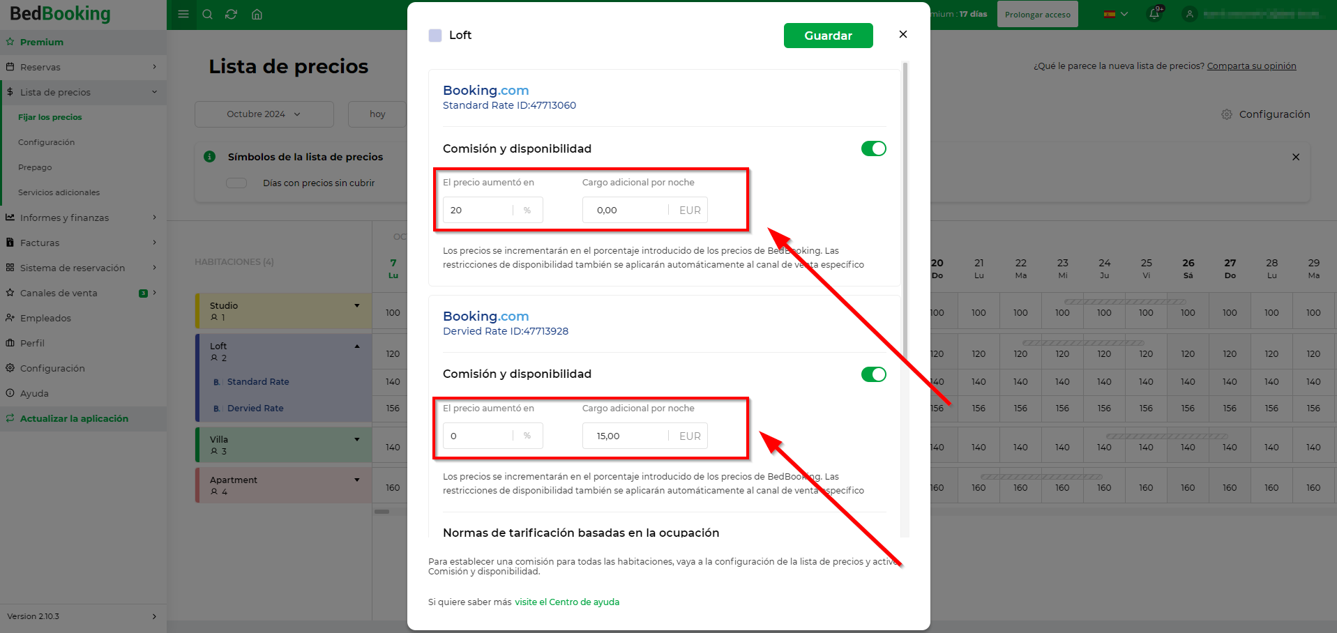Click the Guardar button
The height and width of the screenshot is (633, 1337).
pos(828,36)
